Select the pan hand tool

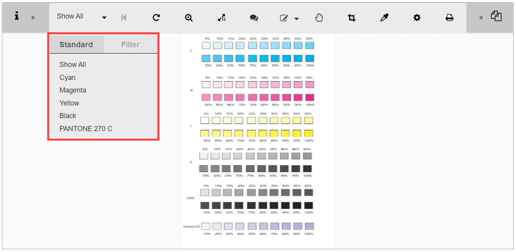click(319, 18)
